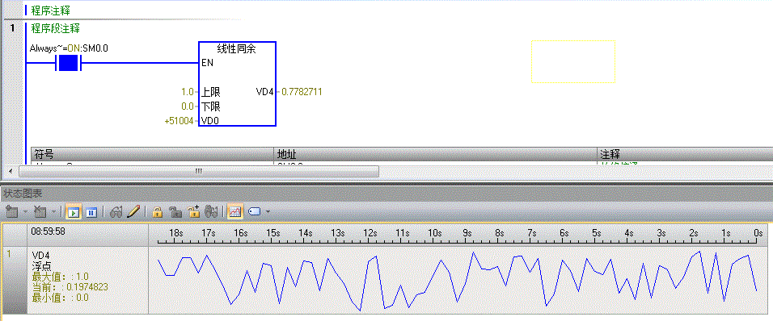Click the VD0 input value +51004
Viewport: 773px width, 321px height.
[180, 121]
